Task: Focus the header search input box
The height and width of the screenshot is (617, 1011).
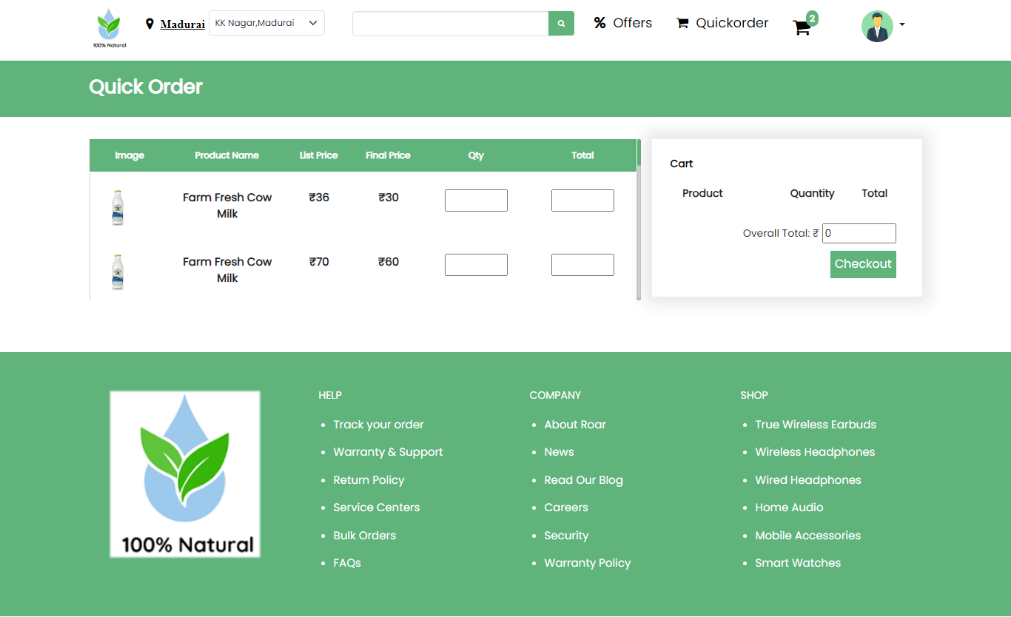Action: pos(450,24)
